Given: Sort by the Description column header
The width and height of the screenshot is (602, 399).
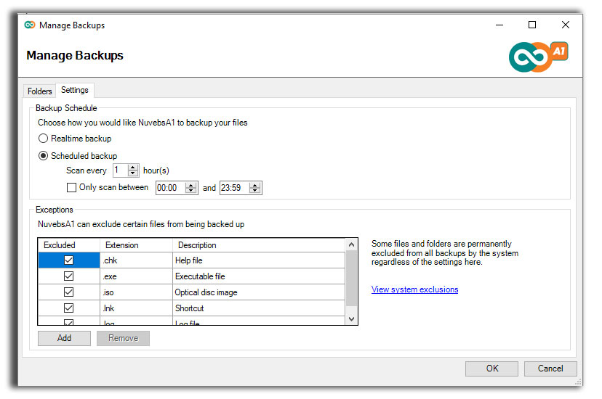Looking at the screenshot, I should coord(259,245).
